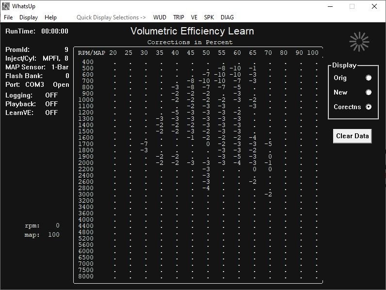Click the WhatsUp app icon in title bar
The height and width of the screenshot is (290, 386).
(x=6, y=6)
